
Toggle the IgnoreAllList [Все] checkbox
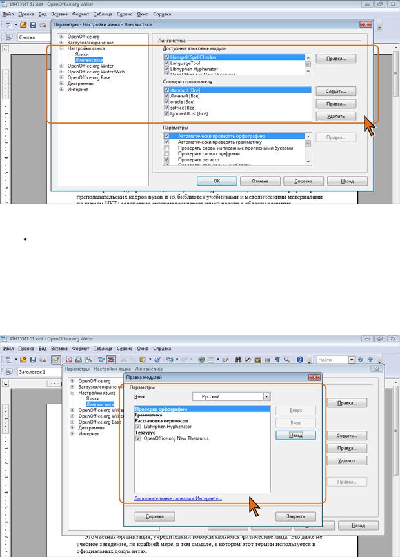[x=166, y=113]
